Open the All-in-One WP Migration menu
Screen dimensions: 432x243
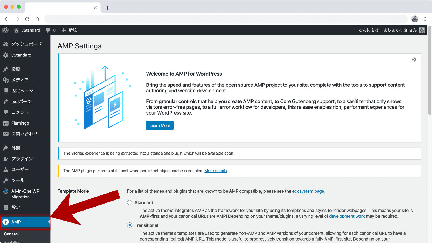(25, 194)
